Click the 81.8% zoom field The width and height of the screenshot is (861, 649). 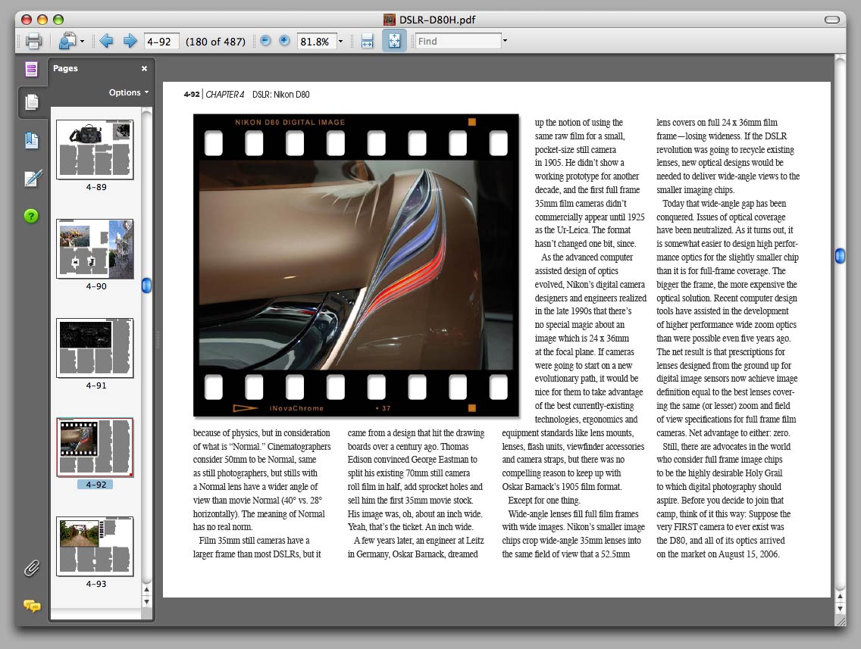coord(316,41)
